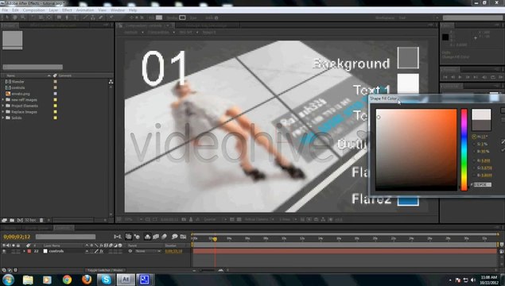
Task: Open the Layer menu
Action: 53,10
